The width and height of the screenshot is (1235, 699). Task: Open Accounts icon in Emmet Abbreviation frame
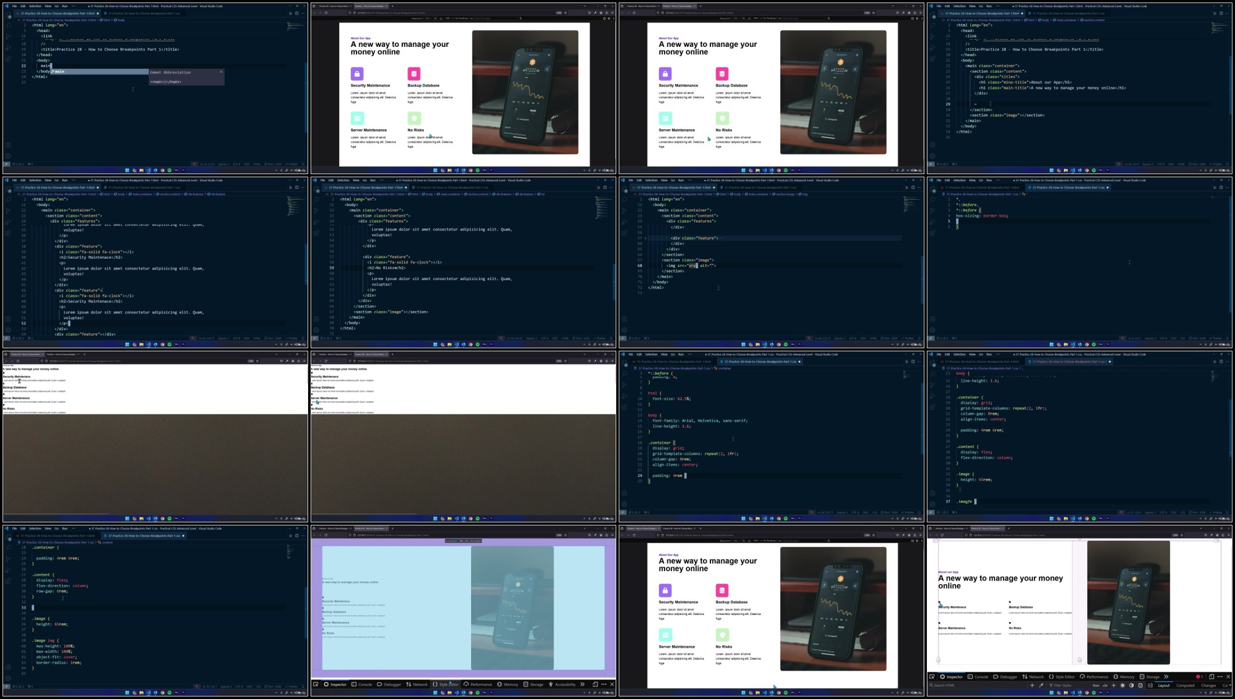click(x=8, y=145)
